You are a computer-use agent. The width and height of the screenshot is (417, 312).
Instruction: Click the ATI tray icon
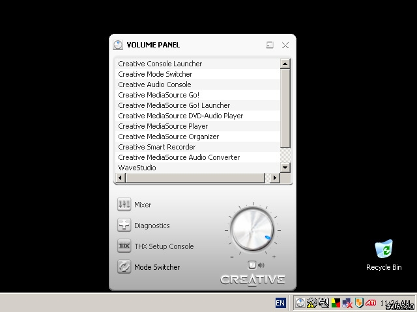(x=371, y=302)
